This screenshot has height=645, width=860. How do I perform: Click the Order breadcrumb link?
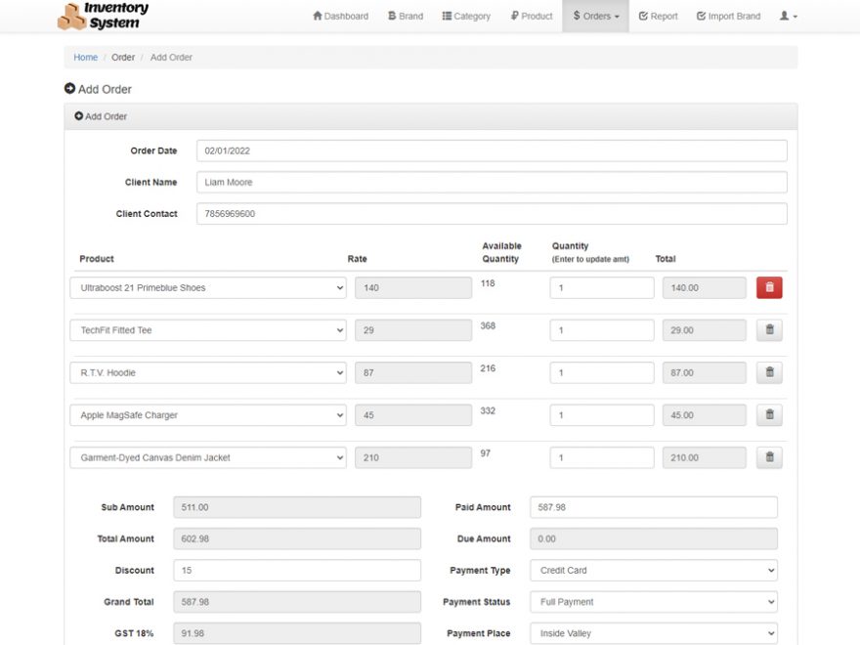(x=122, y=57)
